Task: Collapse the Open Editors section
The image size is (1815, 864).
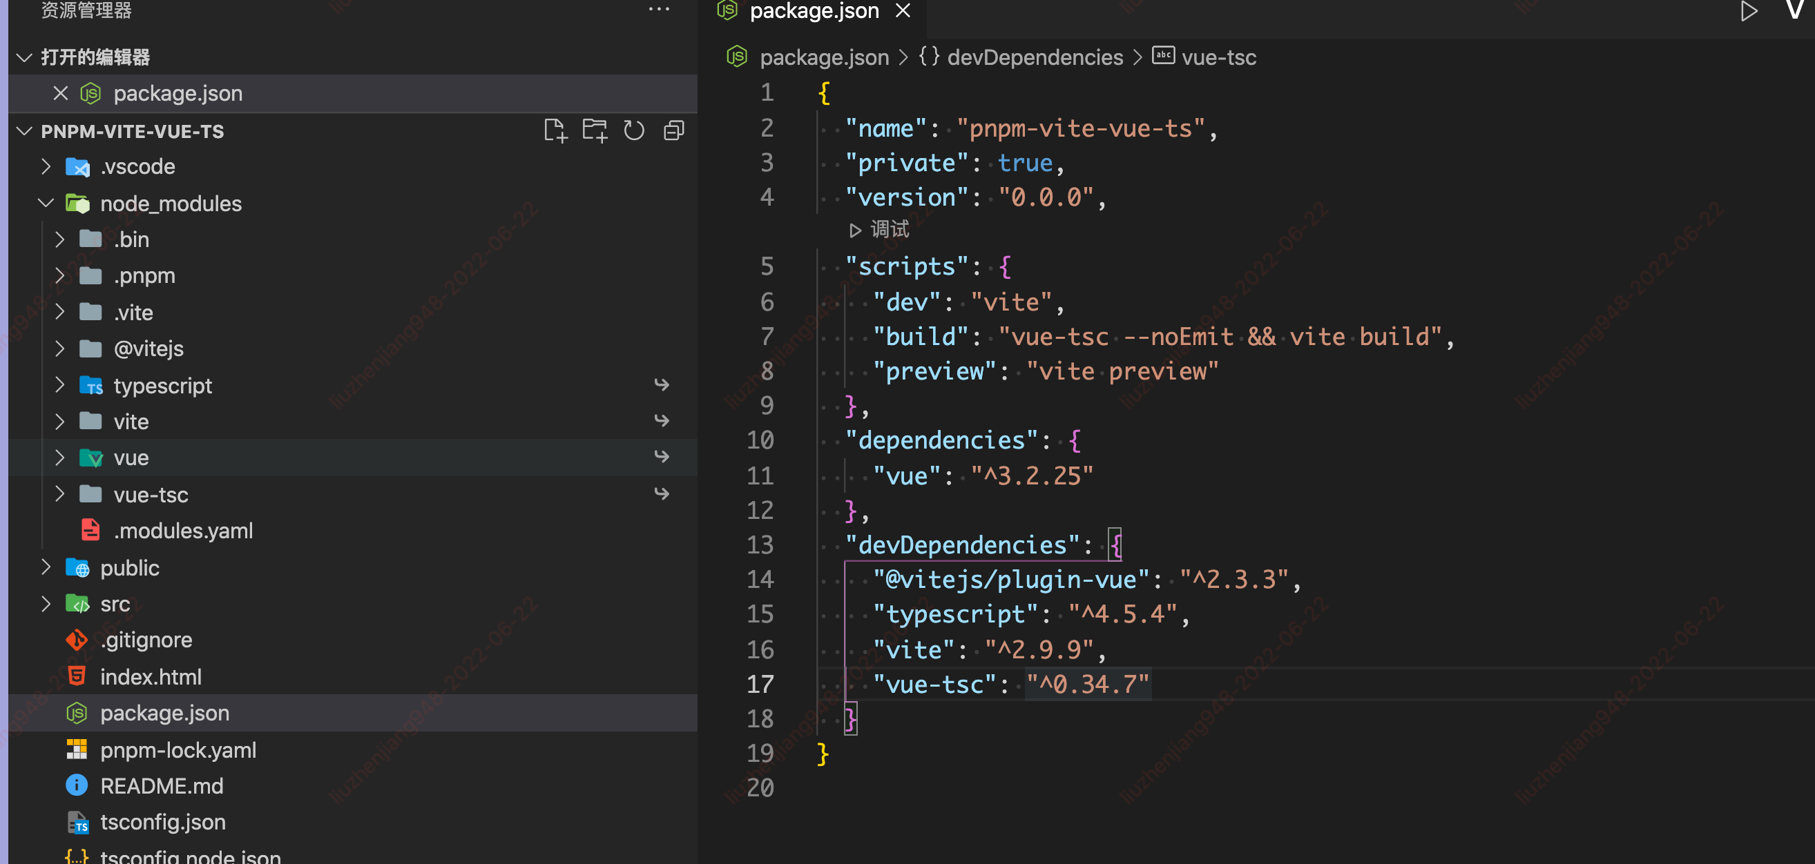Action: [x=25, y=57]
